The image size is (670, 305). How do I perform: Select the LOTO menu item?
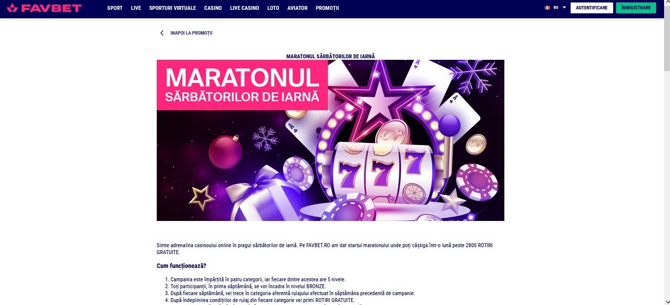273,8
